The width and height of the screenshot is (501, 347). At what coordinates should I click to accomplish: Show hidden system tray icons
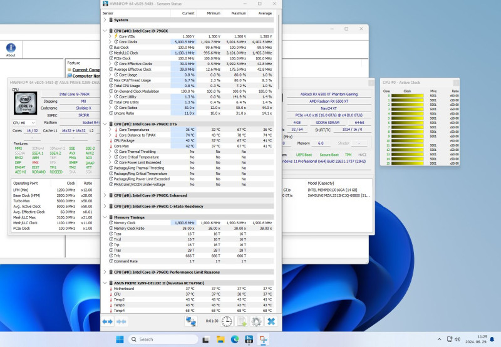tap(440, 339)
